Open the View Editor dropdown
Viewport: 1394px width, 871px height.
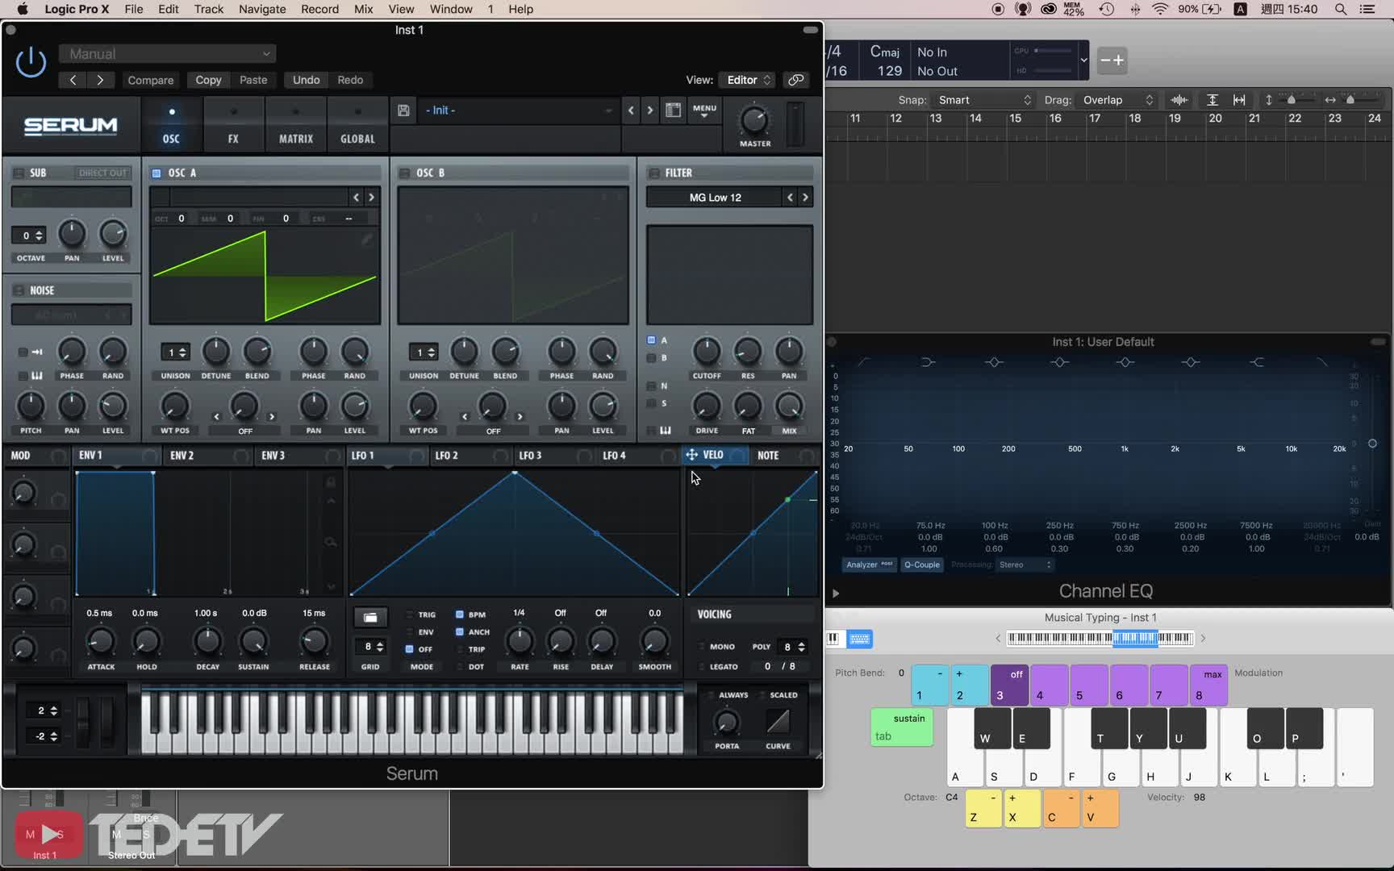click(749, 80)
